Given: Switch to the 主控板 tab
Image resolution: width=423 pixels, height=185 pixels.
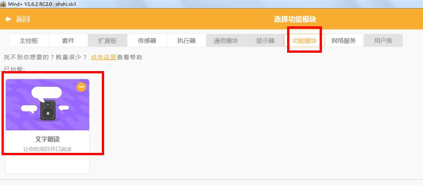Looking at the screenshot, I should click(29, 41).
